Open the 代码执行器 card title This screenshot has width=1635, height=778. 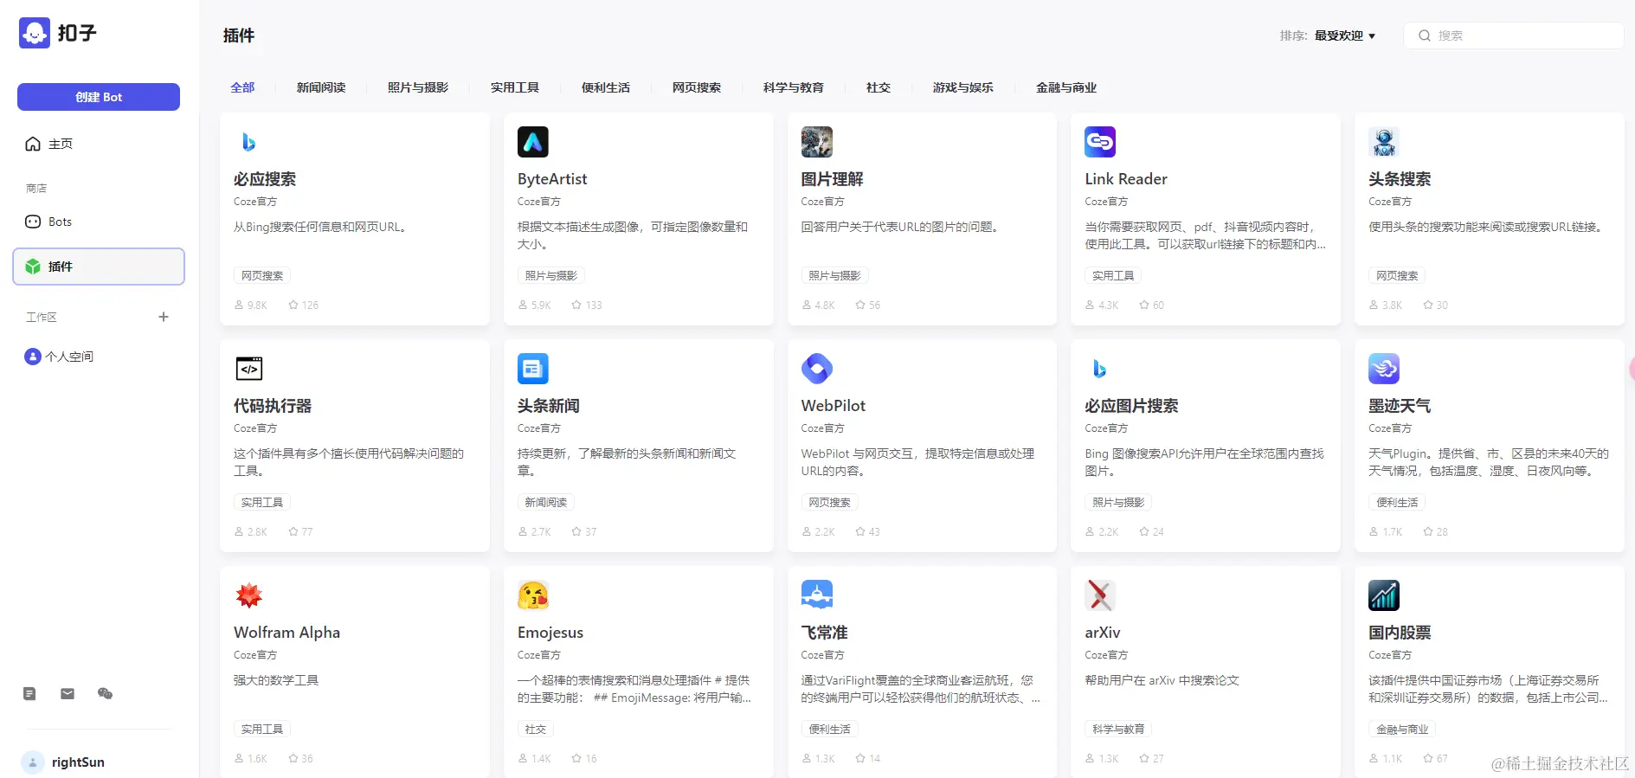point(273,406)
